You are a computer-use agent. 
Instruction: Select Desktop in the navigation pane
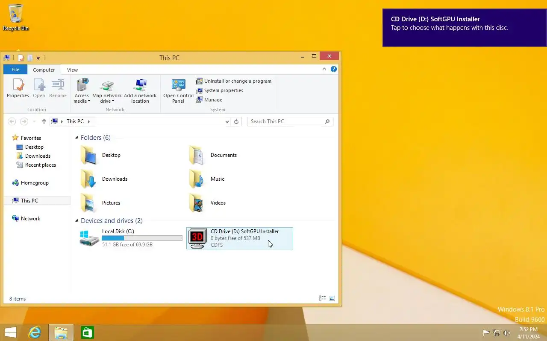coord(30,147)
